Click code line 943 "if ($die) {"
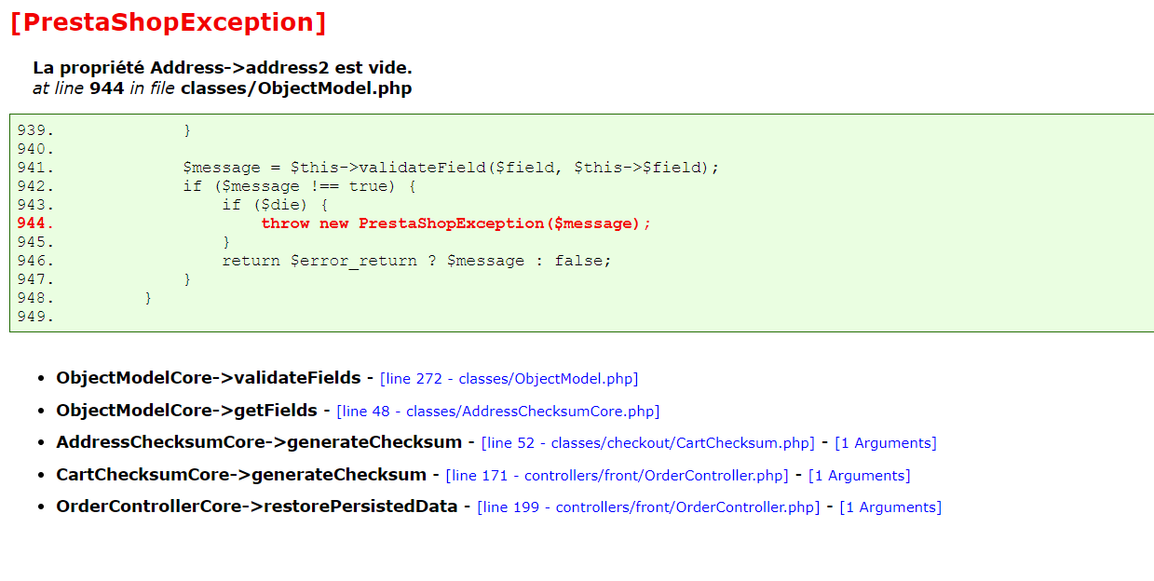 [275, 205]
